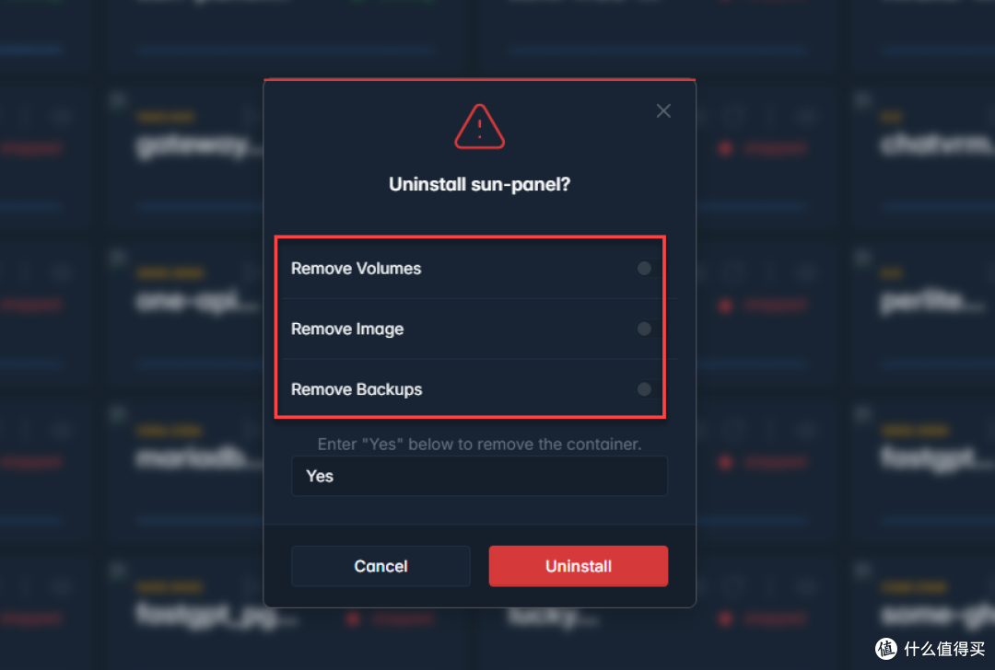This screenshot has height=670, width=995.
Task: Confirm with the red Uninstall button
Action: [x=578, y=566]
